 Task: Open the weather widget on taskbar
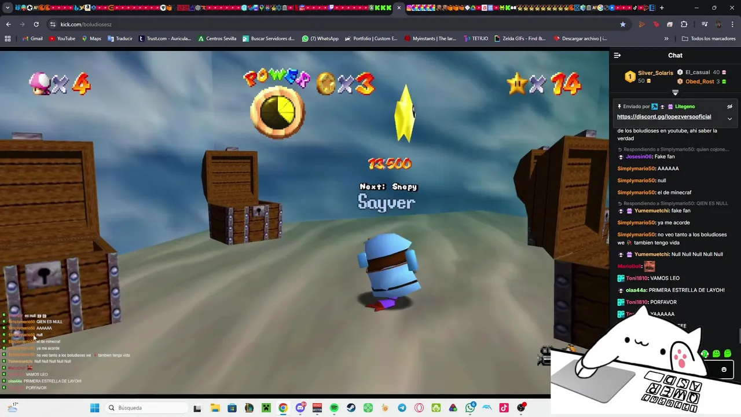12,408
